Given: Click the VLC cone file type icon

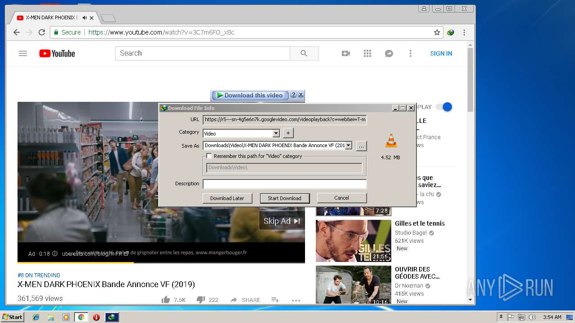Looking at the screenshot, I should click(x=391, y=141).
